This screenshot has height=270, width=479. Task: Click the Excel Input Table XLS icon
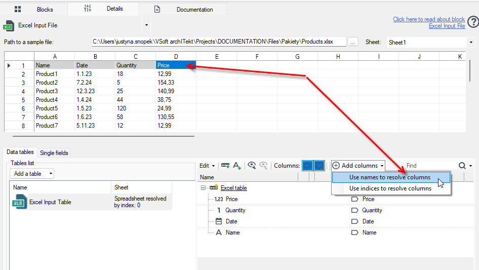(20, 202)
